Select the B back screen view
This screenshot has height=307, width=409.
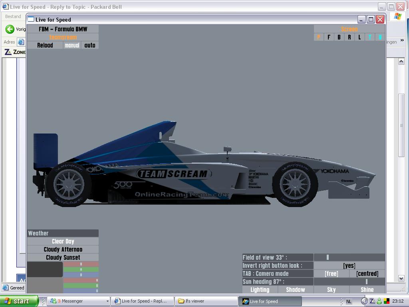(x=339, y=37)
